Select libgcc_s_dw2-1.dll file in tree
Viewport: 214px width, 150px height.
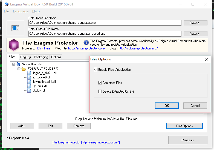(44, 73)
